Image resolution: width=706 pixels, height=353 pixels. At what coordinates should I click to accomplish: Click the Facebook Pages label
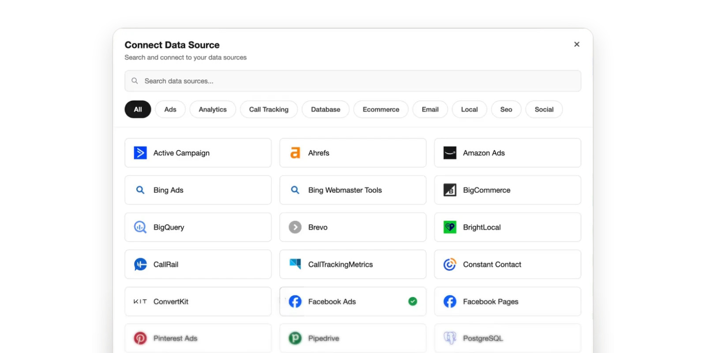(491, 301)
